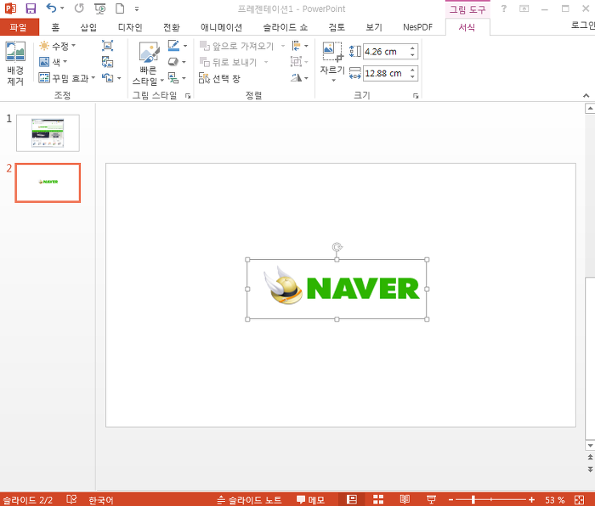
Task: Switch to Reading view icon
Action: click(405, 499)
